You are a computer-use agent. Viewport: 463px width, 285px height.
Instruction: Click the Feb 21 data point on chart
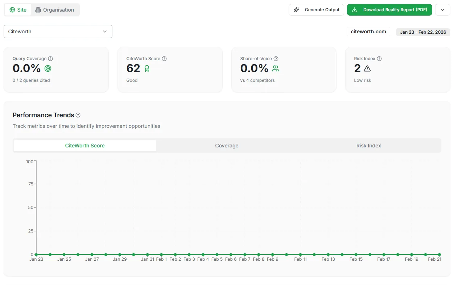click(x=439, y=255)
